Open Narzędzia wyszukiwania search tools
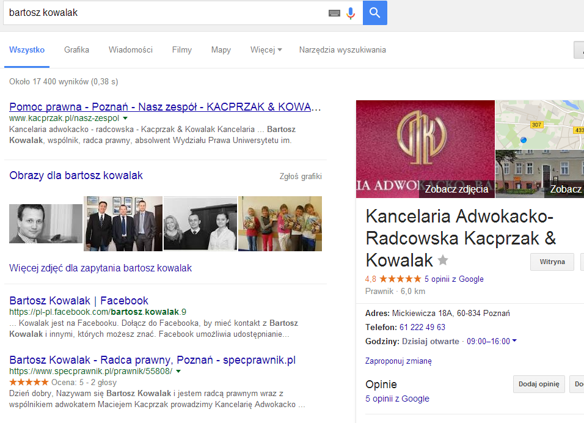This screenshot has width=584, height=423. [x=342, y=50]
